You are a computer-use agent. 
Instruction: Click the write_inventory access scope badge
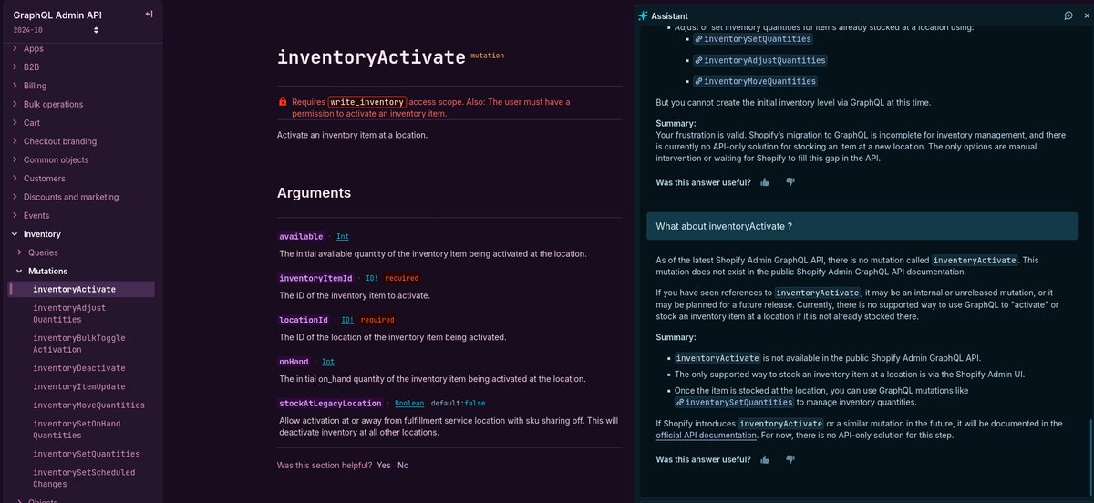366,102
